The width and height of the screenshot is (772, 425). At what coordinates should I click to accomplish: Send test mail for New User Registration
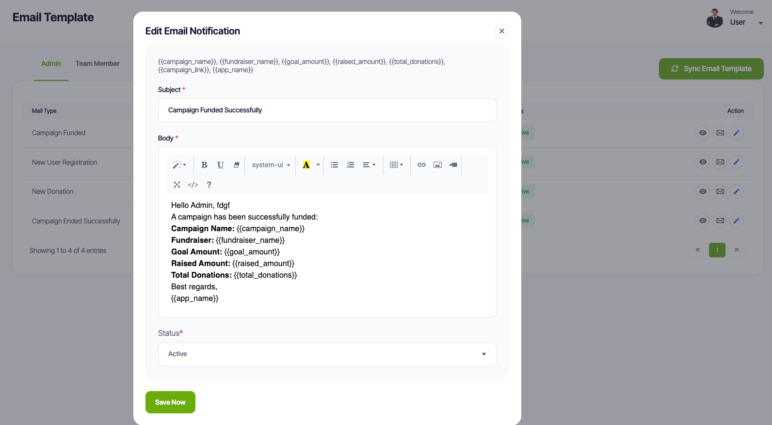point(720,162)
